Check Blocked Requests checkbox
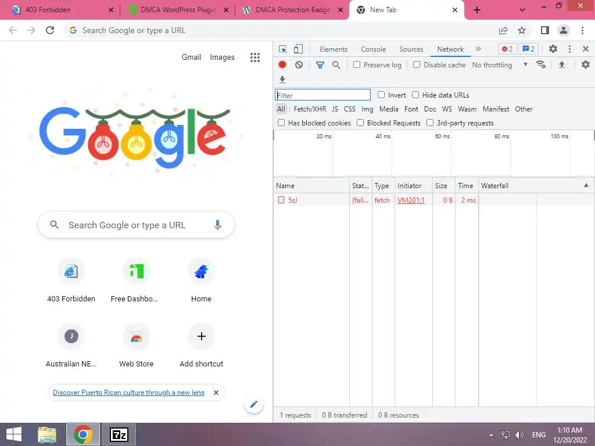This screenshot has width=595, height=446. coord(360,123)
